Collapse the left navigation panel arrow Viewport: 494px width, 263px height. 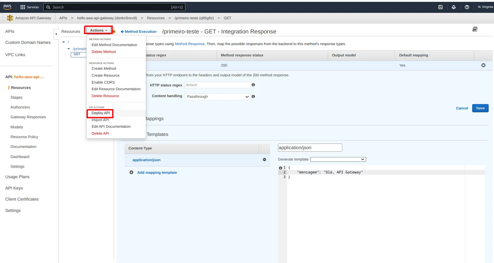pyautogui.click(x=56, y=34)
